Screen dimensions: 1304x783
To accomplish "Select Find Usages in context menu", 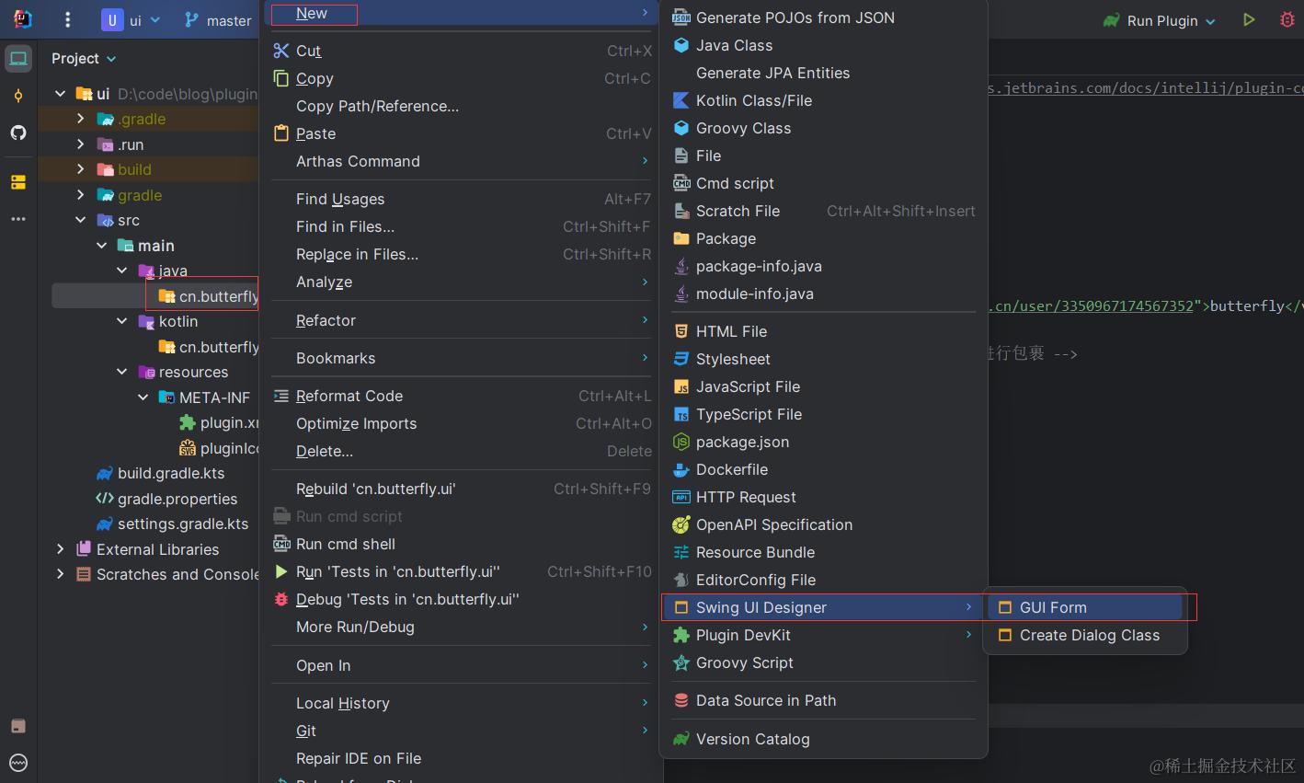I will [462, 199].
